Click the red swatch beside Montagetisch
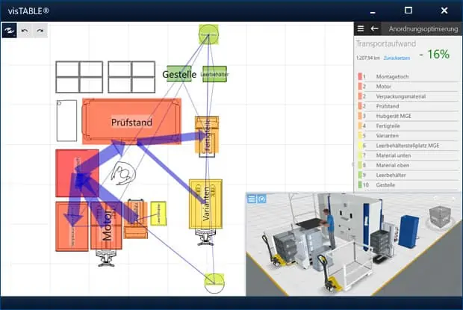The image size is (463, 310). 360,76
